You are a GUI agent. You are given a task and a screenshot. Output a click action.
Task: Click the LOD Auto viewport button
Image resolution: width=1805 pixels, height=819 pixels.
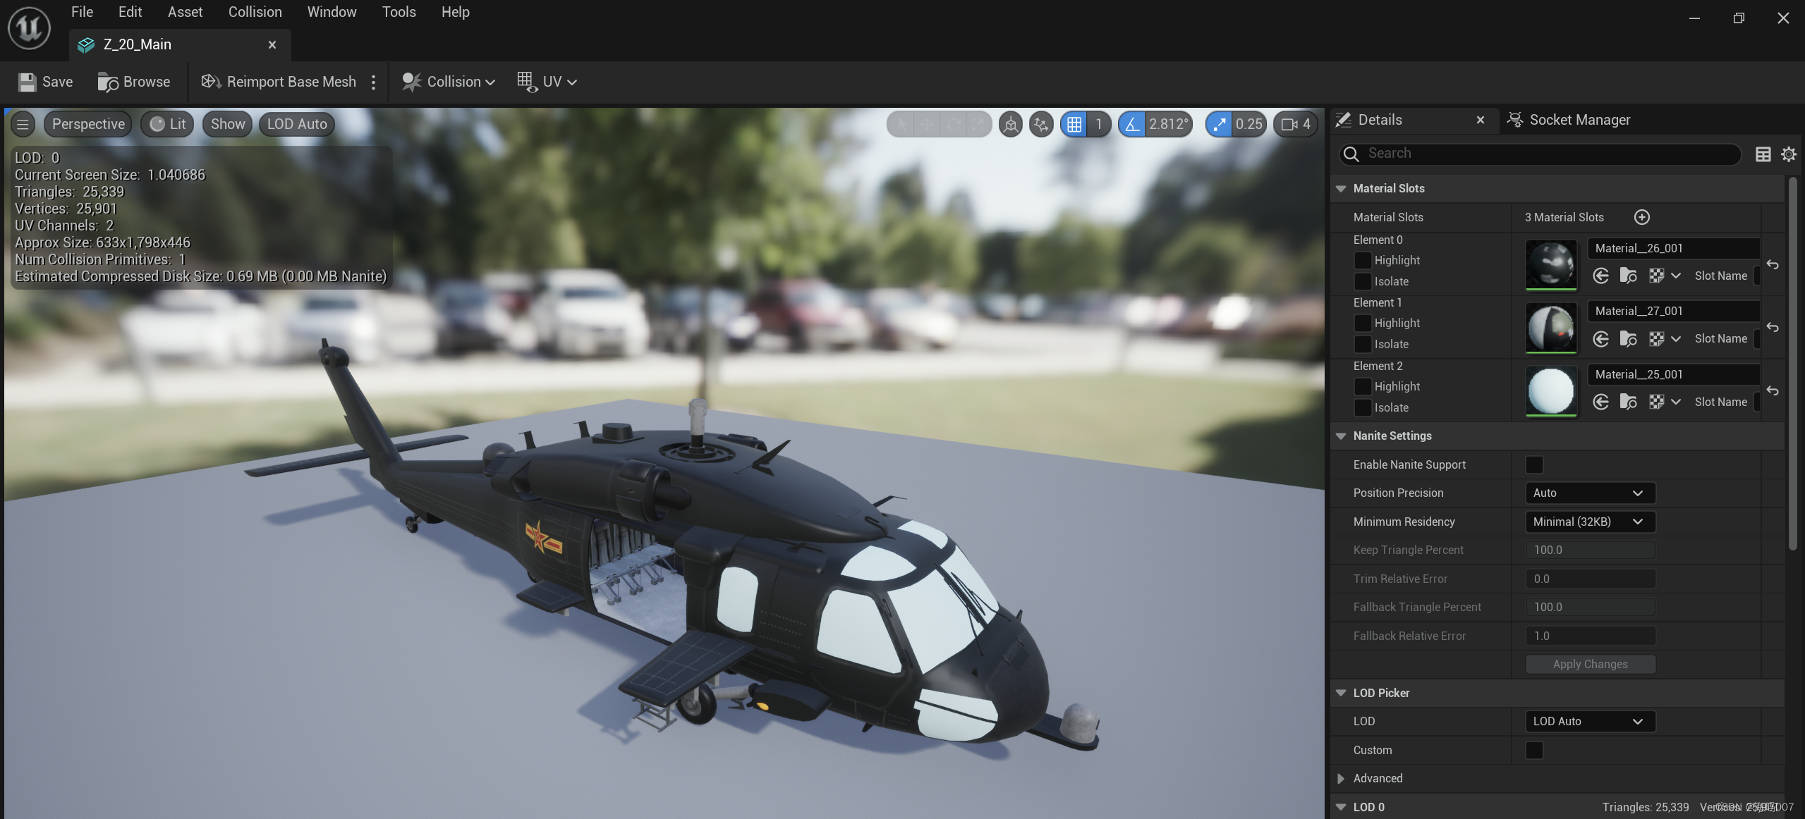point(297,124)
